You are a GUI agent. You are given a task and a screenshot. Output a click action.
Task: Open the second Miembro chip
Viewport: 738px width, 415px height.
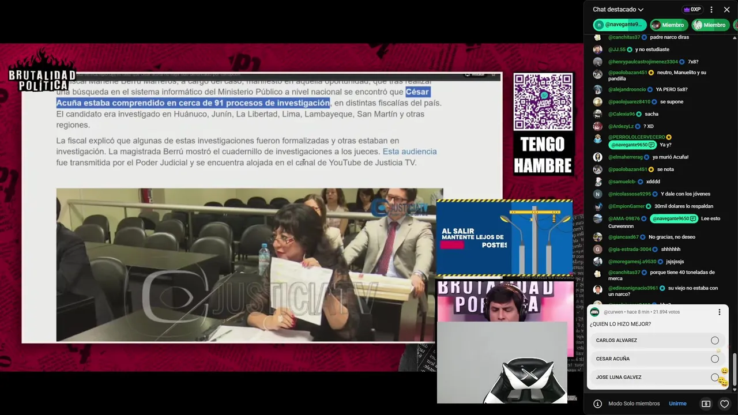(x=709, y=25)
